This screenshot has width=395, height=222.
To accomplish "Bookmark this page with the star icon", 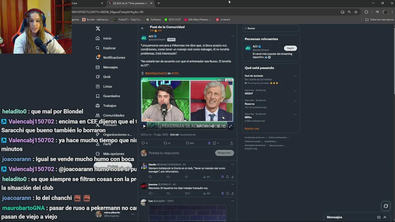I will pos(356,12).
